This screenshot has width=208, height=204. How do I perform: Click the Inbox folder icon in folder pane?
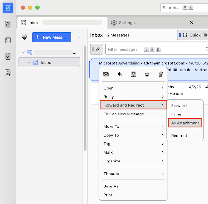coord(35,62)
